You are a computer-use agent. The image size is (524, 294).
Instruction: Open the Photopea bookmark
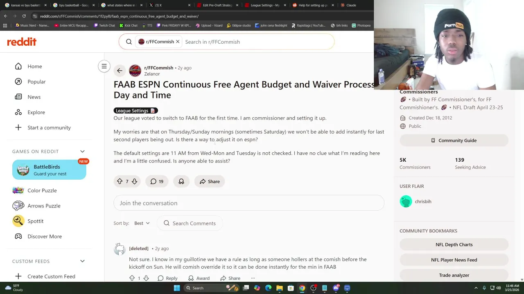click(x=361, y=25)
